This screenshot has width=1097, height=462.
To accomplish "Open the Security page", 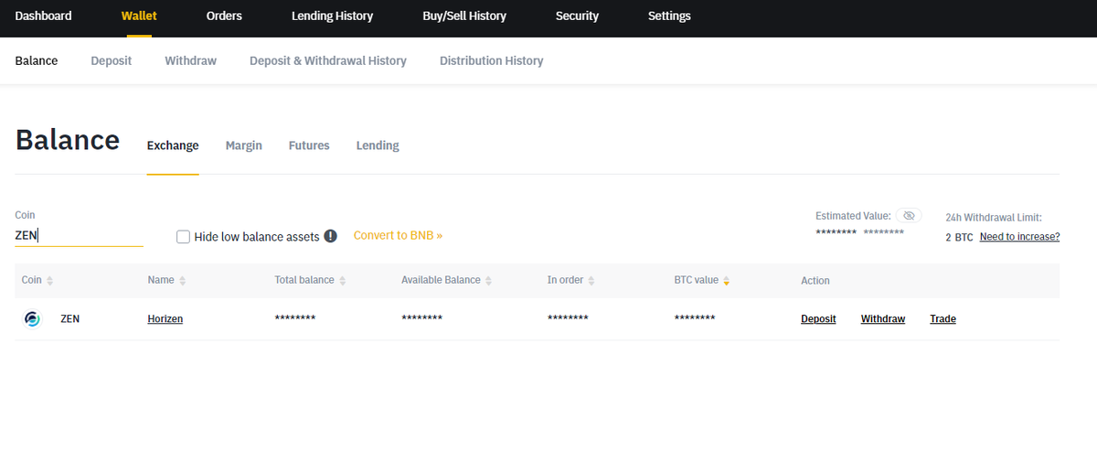I will coord(577,16).
